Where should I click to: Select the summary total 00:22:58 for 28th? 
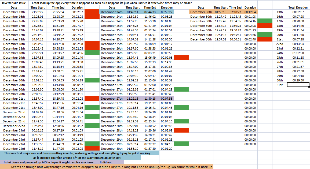pos(298,71)
